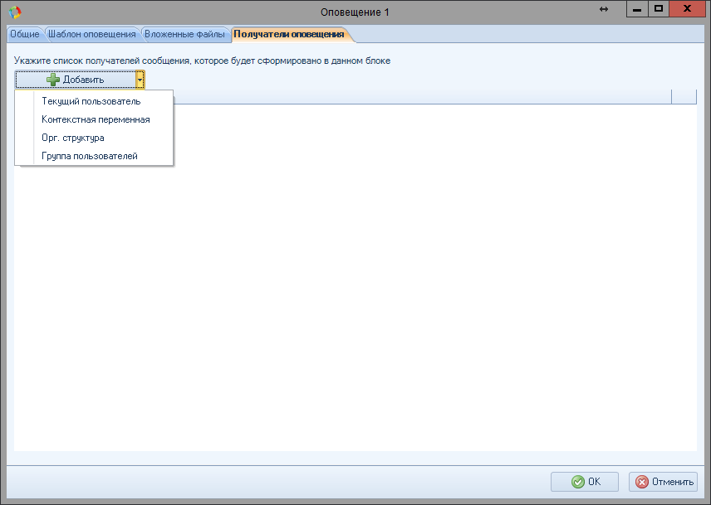
Task: Select Текущий пользователь from the menu
Action: (91, 101)
